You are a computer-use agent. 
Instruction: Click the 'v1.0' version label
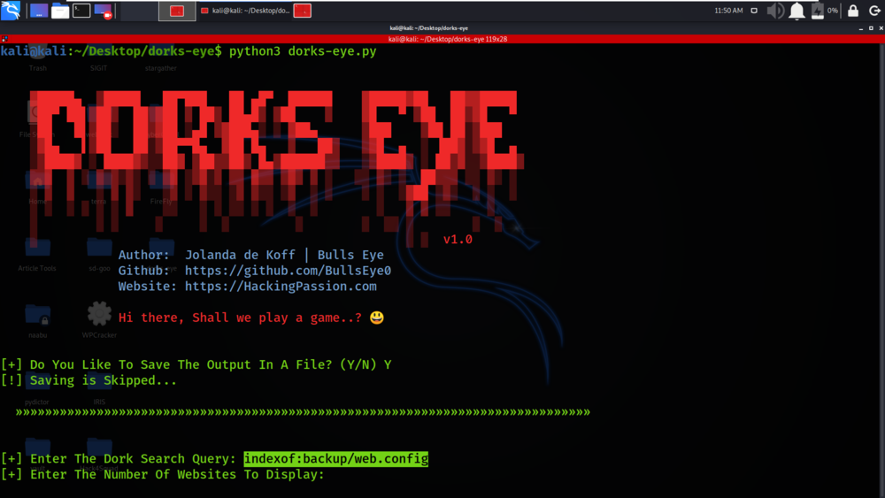[458, 239]
